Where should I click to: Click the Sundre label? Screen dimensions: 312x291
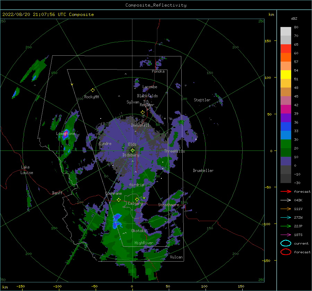coord(105,143)
